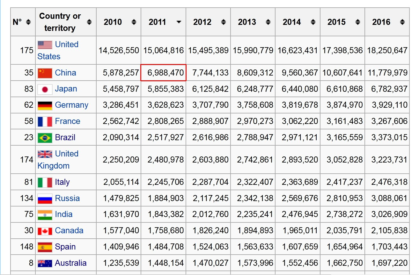Select Spain 2013 value 1,563,633
Screen dimensions: 419x275
coord(255,247)
